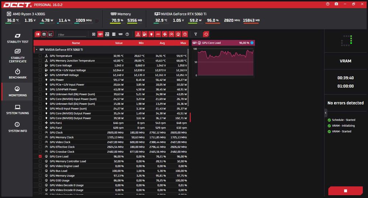Screen dimensions: 368x198
Task: Select the GPU Video Decode 0 Usage row
Action: pyautogui.click(x=111, y=185)
